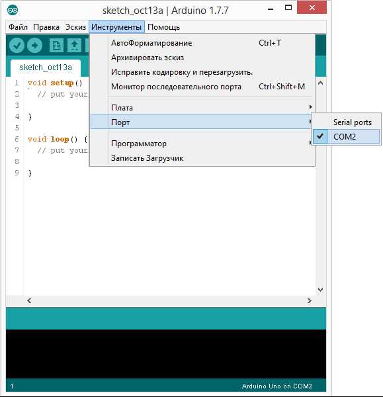Open the Файл menu
This screenshot has width=383, height=397.
coord(18,27)
